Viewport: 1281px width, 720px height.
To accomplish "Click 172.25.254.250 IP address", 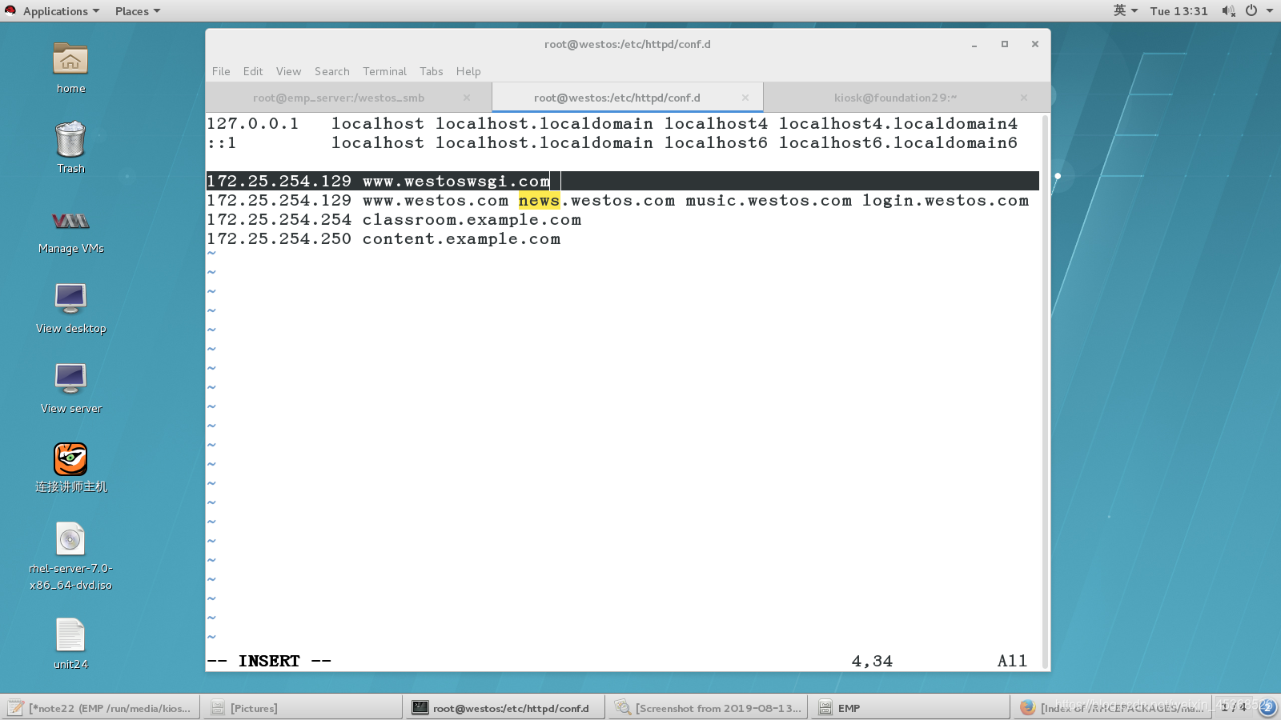I will click(x=279, y=239).
